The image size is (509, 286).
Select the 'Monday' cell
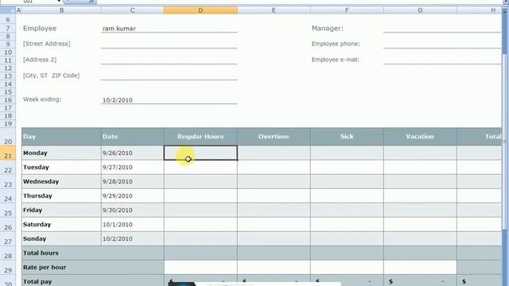[x=61, y=153]
